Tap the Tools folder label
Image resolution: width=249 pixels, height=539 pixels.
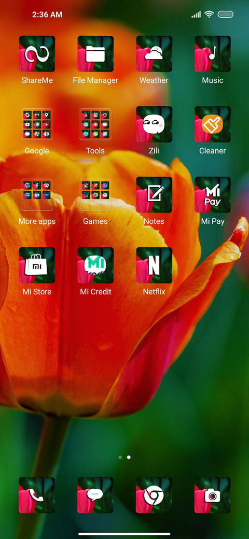pos(95,151)
